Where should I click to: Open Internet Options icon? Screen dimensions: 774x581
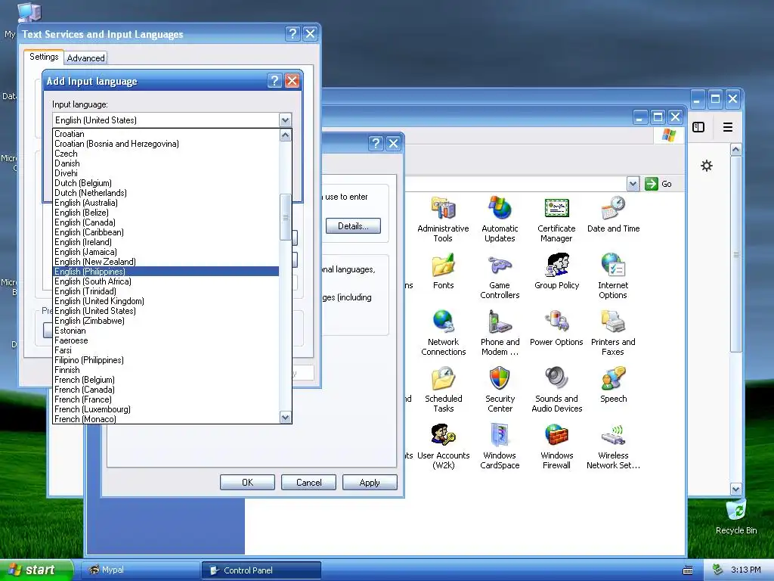(612, 277)
